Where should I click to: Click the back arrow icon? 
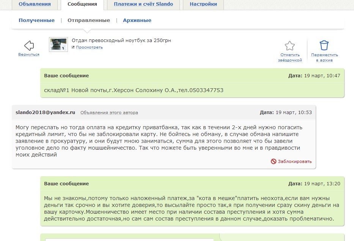pyautogui.click(x=29, y=46)
